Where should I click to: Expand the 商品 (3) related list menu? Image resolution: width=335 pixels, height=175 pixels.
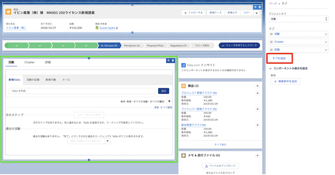(258, 86)
